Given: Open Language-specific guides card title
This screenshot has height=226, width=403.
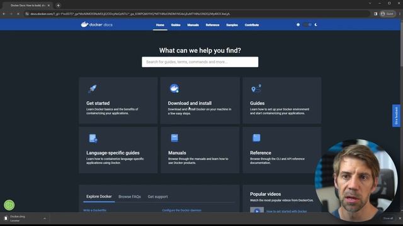Looking at the screenshot, I should click(113, 153).
